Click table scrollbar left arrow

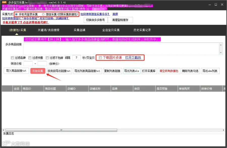click(3, 130)
